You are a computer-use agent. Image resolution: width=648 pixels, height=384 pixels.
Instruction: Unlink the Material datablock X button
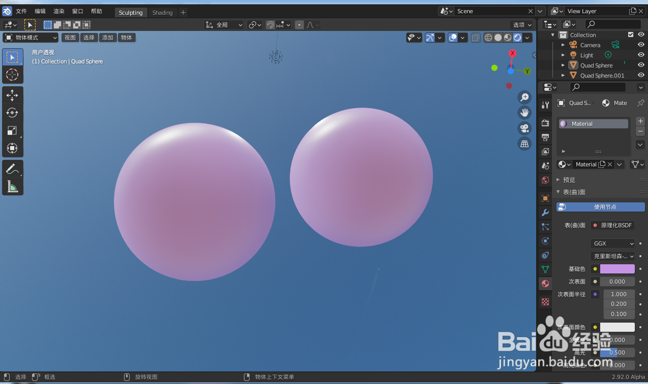610,164
